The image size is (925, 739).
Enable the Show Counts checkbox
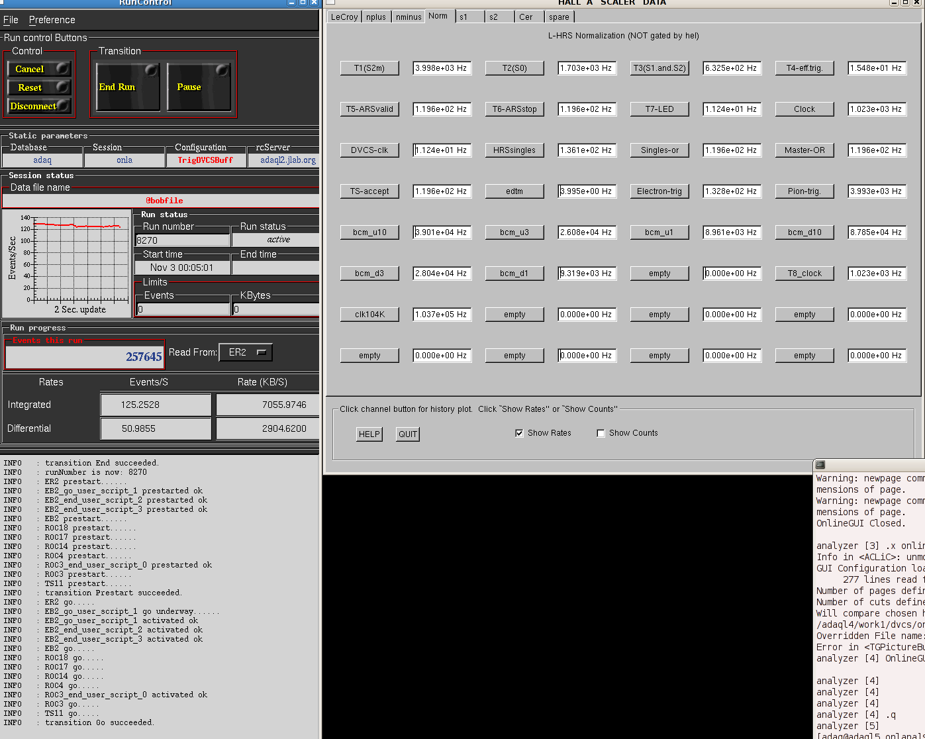click(x=601, y=433)
